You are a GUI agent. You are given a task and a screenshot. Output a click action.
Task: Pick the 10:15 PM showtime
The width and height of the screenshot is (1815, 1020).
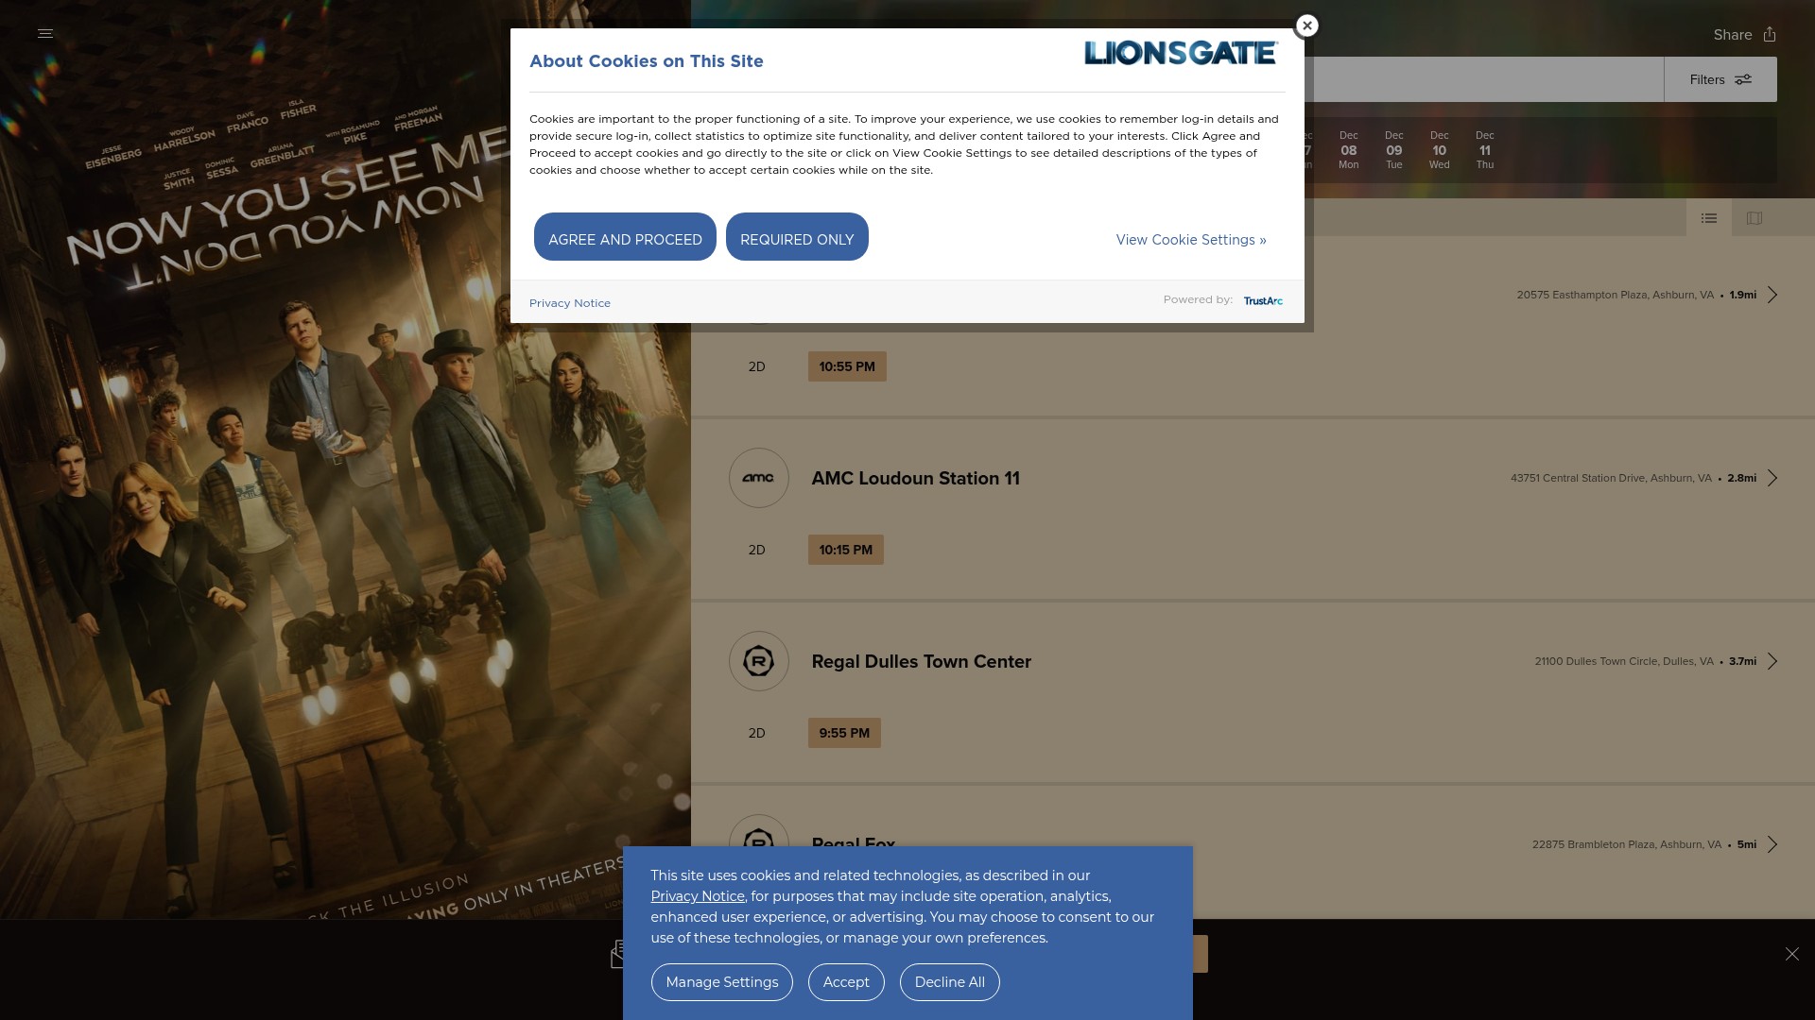click(x=846, y=550)
